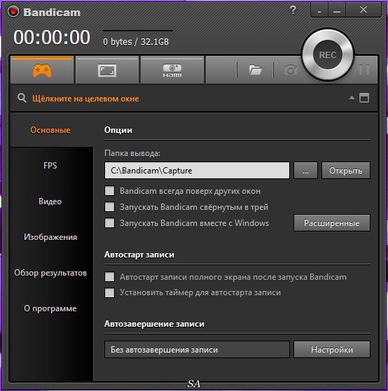Screen dimensions: 388x391
Task: Click the Автозавершение записи heading
Action: pyautogui.click(x=154, y=324)
